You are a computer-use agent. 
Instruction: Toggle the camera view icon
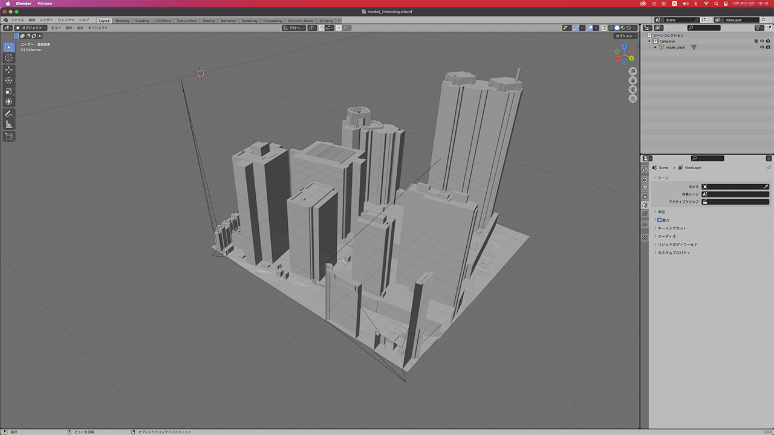[x=633, y=89]
